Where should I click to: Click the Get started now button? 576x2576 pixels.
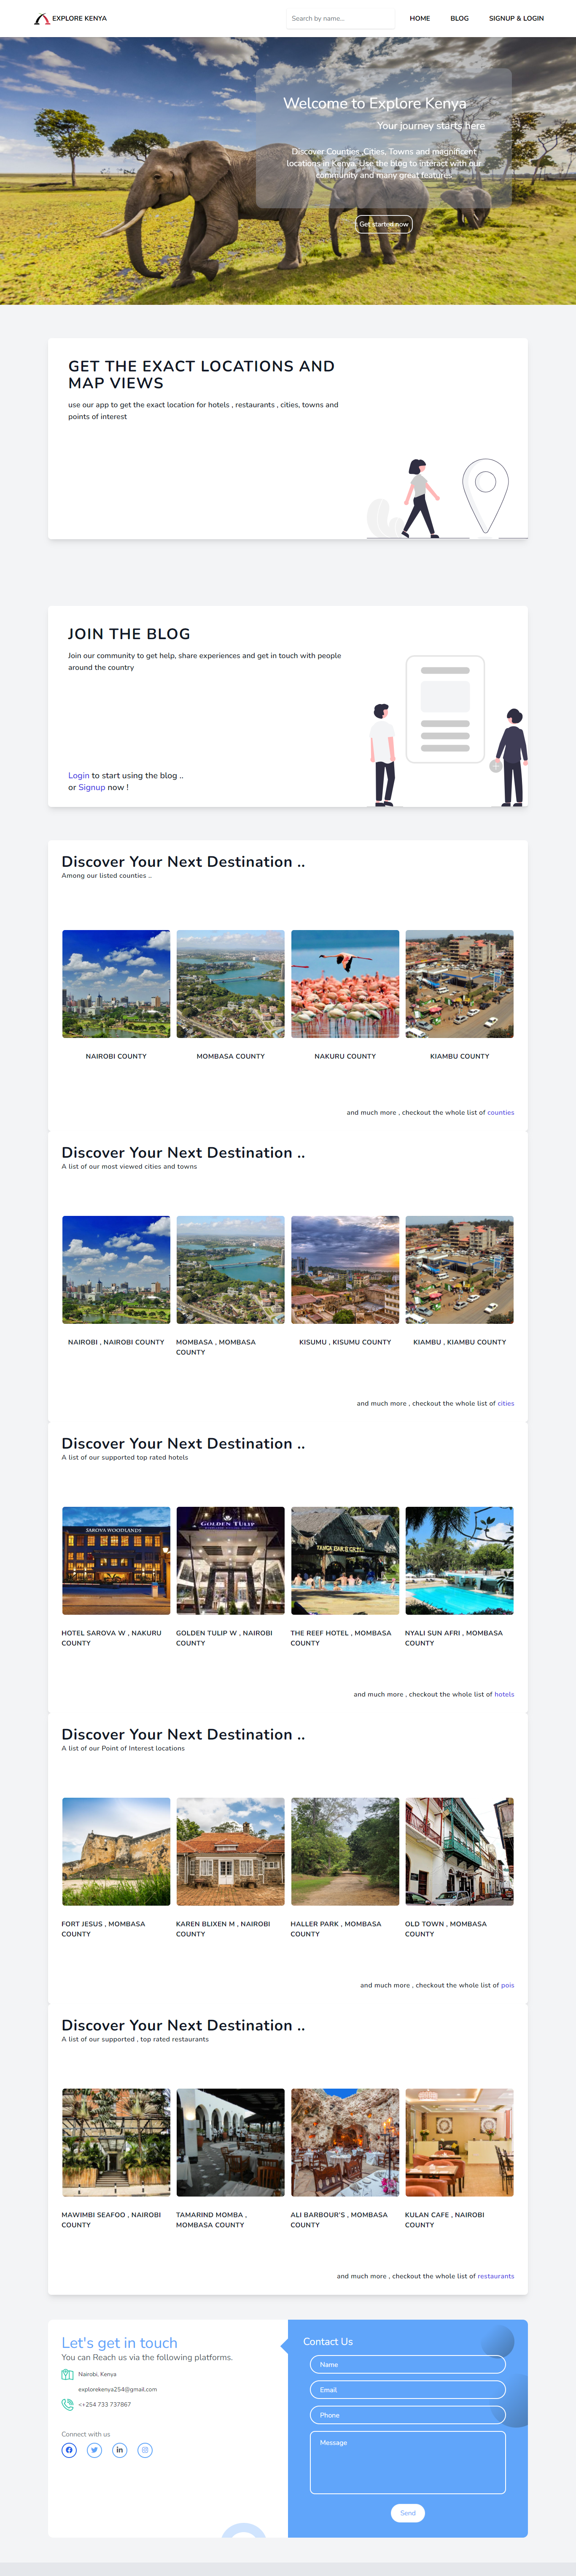tap(384, 224)
